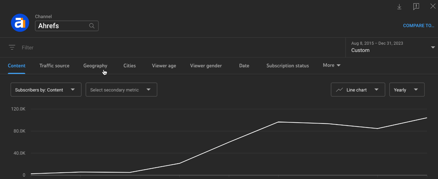Open the Geography tab
The width and height of the screenshot is (438, 179).
click(x=95, y=66)
